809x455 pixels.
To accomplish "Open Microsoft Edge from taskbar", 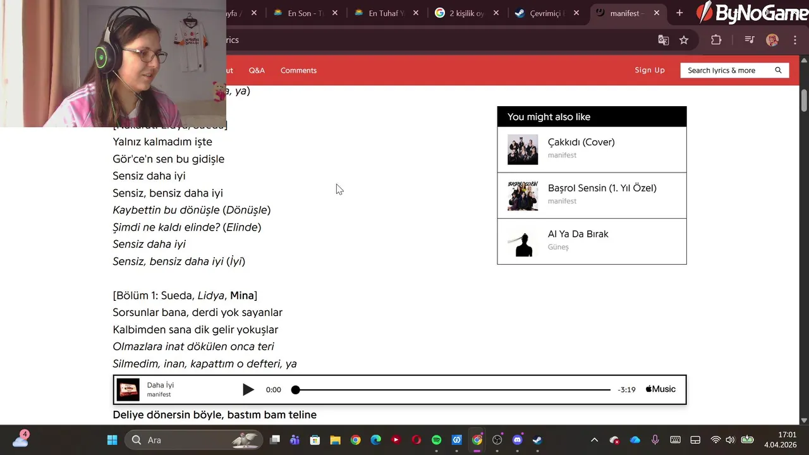I will [375, 440].
